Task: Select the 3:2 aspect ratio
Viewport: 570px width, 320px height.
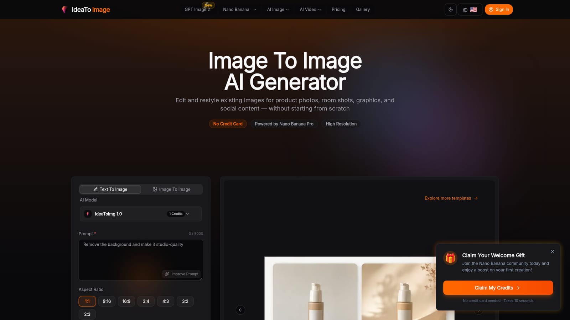Action: click(185, 301)
